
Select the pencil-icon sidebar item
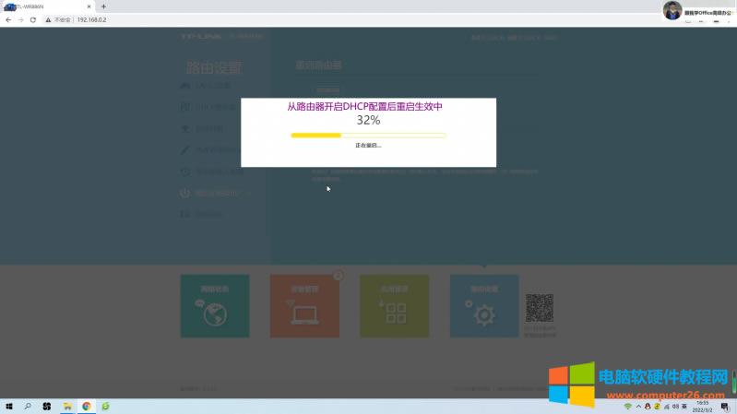(210, 150)
